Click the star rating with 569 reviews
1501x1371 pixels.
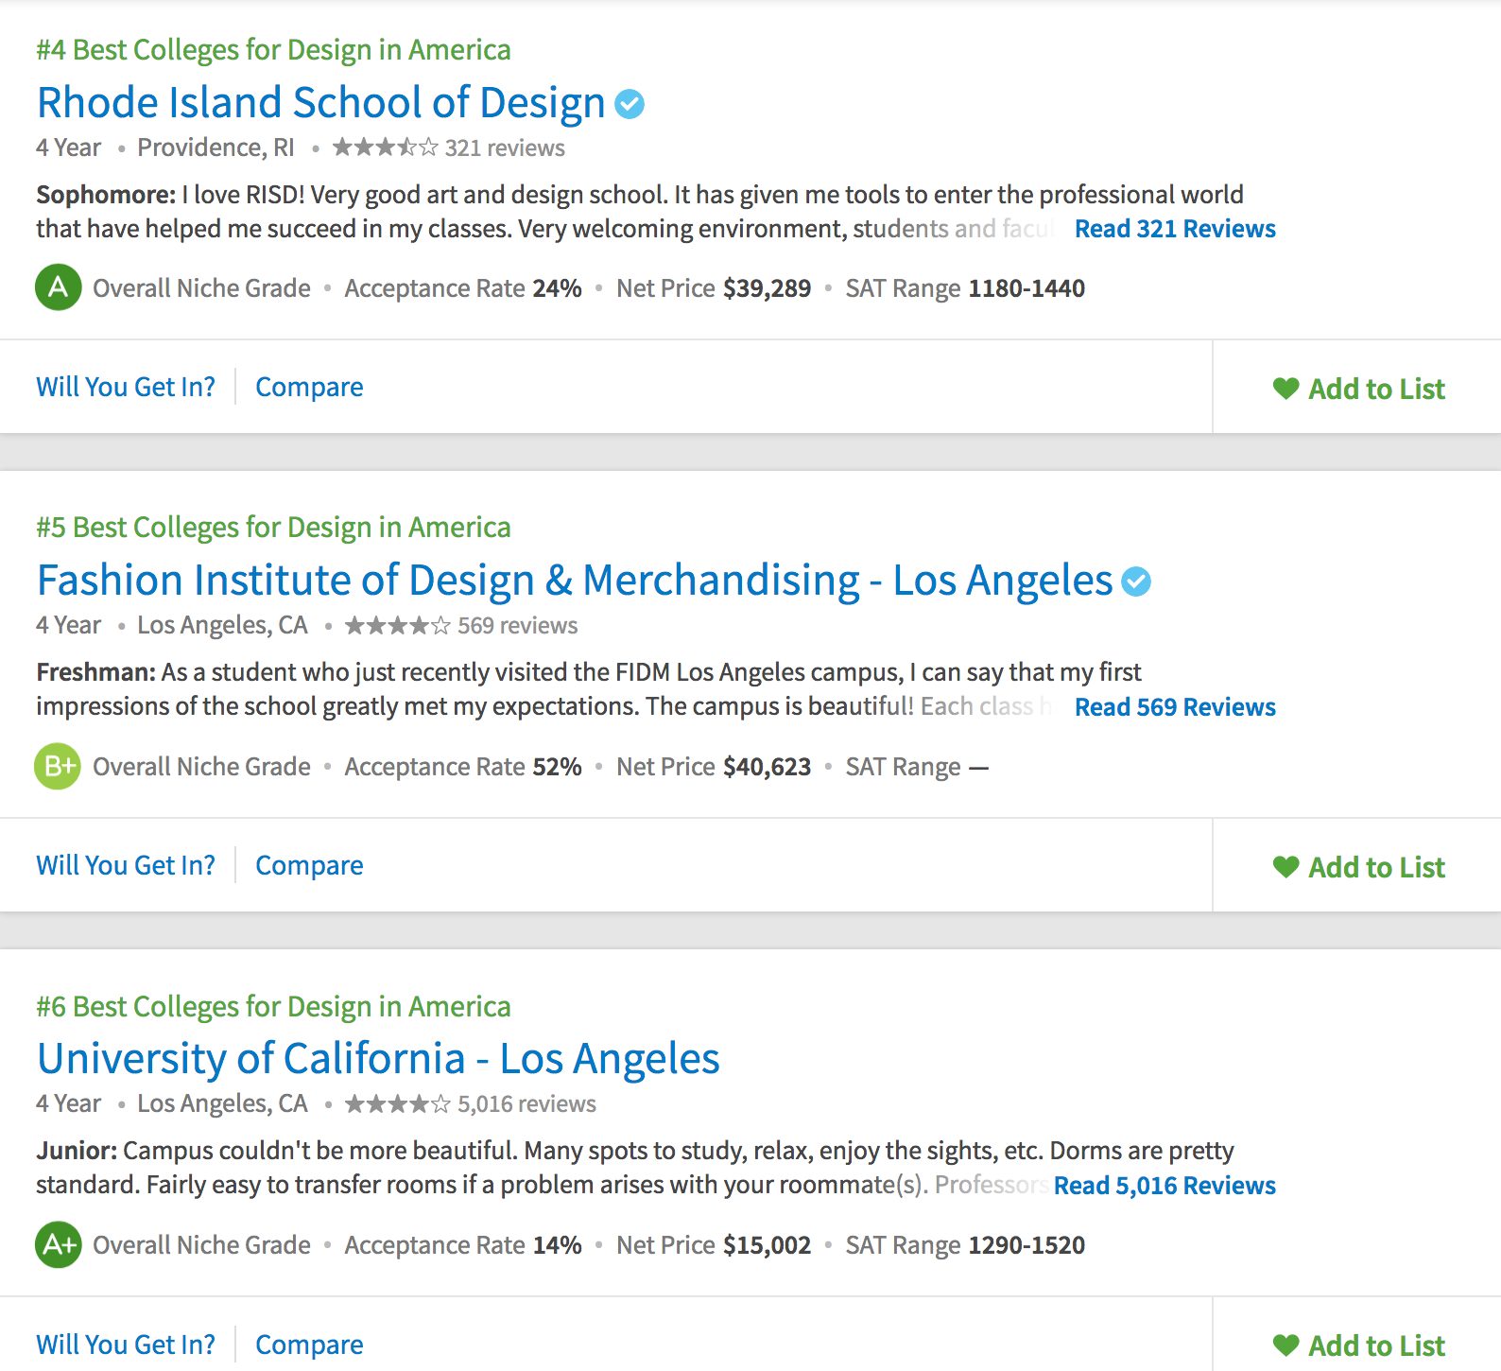tap(398, 626)
